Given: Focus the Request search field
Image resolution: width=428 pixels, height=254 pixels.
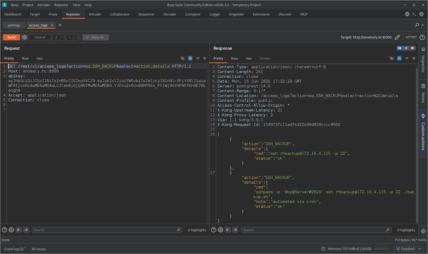Looking at the screenshot, I should (x=107, y=230).
